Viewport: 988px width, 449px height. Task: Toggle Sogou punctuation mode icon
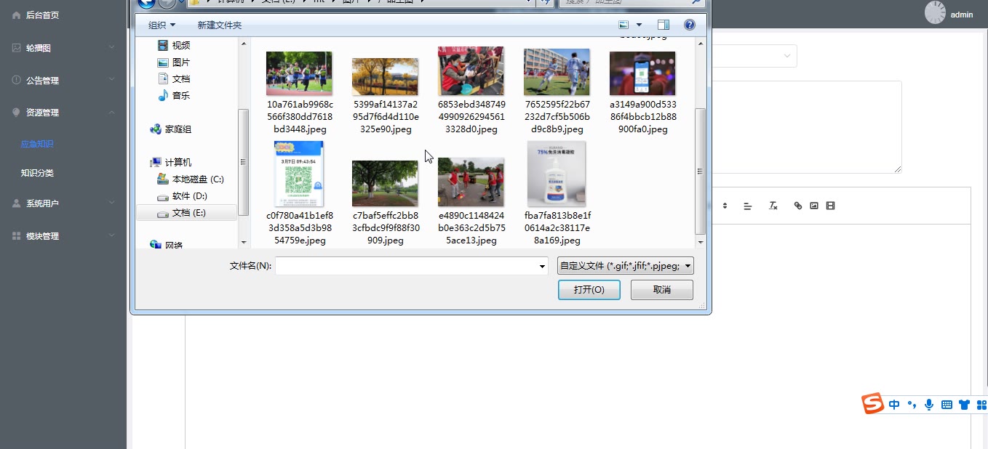[x=912, y=405]
